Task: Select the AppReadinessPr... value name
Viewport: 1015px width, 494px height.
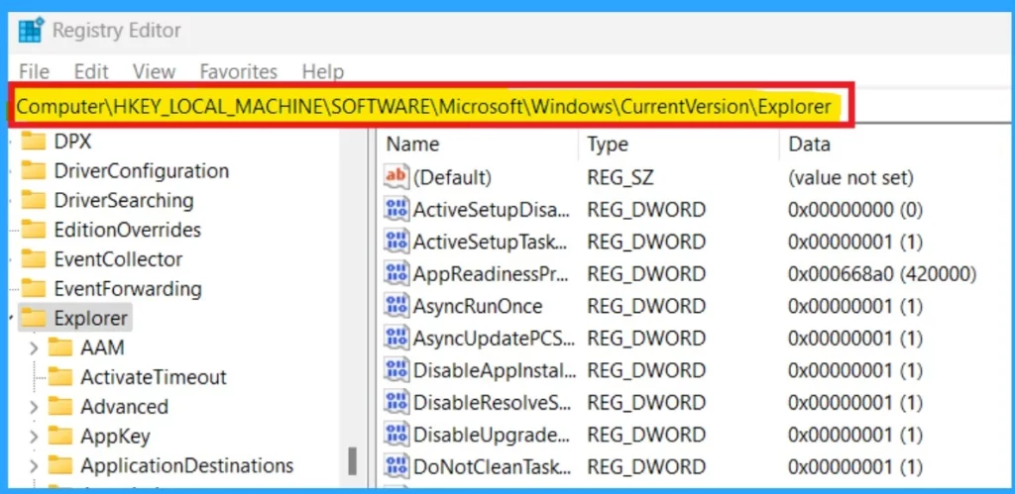Action: click(492, 274)
